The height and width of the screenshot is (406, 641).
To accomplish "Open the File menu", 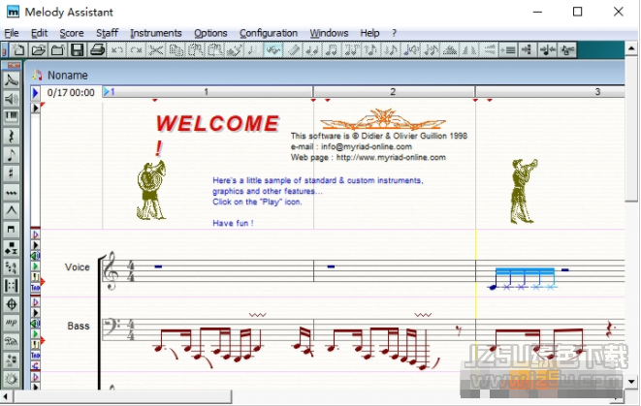I will pos(12,33).
